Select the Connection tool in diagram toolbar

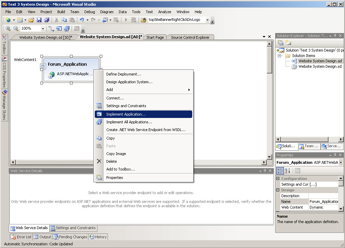pyautogui.click(x=51, y=28)
